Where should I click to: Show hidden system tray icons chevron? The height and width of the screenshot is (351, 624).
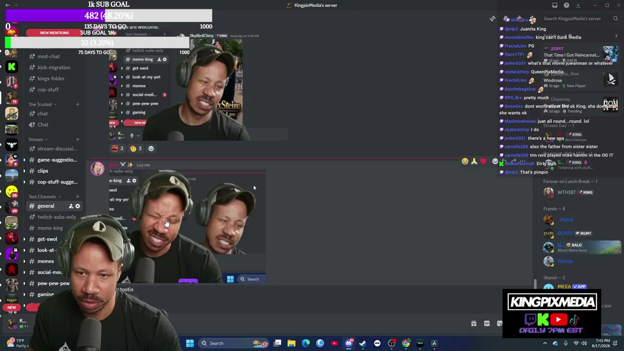(545, 343)
